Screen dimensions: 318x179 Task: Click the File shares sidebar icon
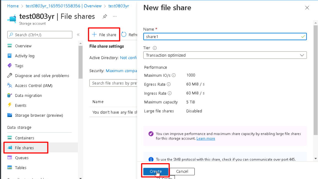tap(10, 148)
